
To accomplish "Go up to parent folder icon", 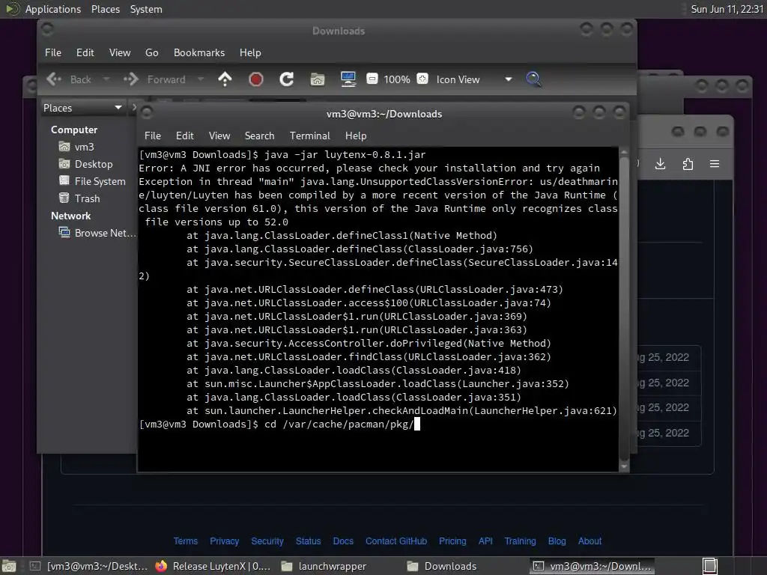I will pos(225,79).
